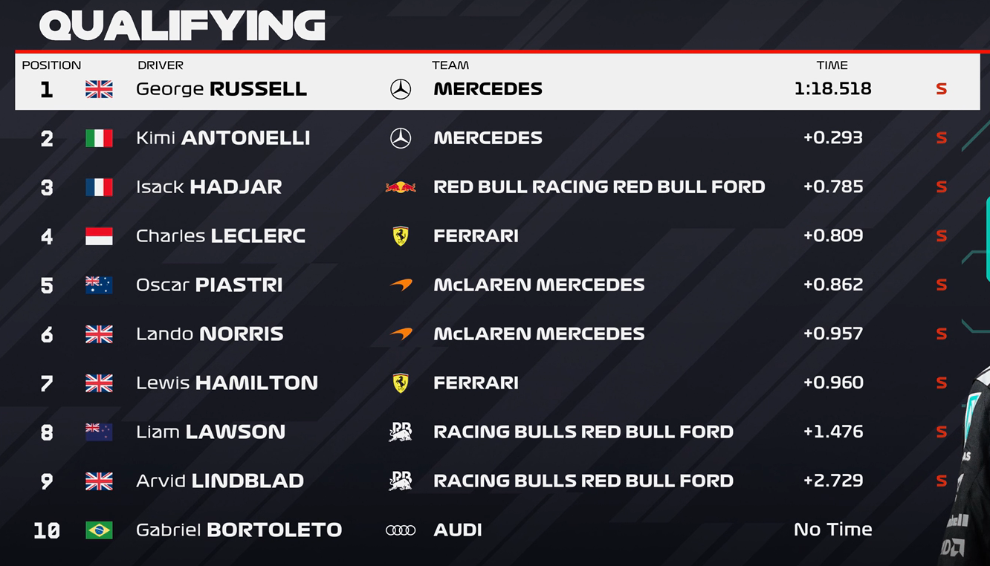
Task: Click the Audi rings logo
Action: pos(401,530)
